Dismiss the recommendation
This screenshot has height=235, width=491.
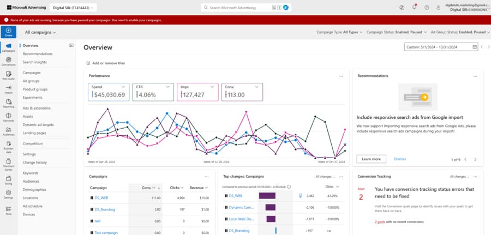[x=399, y=159]
